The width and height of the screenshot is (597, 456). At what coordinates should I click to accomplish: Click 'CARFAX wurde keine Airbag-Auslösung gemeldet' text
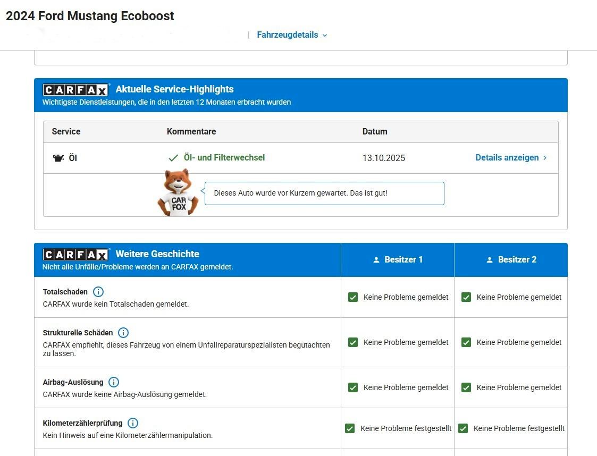click(x=125, y=395)
